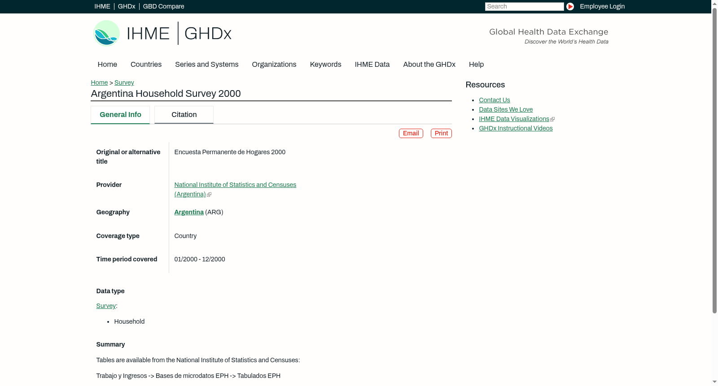Open the Survey data type link

(x=106, y=306)
